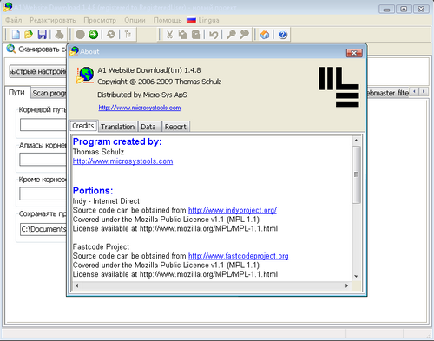Screen dimensions: 434x341
Task: Click the grey stop circle icon
Action: 80,35
